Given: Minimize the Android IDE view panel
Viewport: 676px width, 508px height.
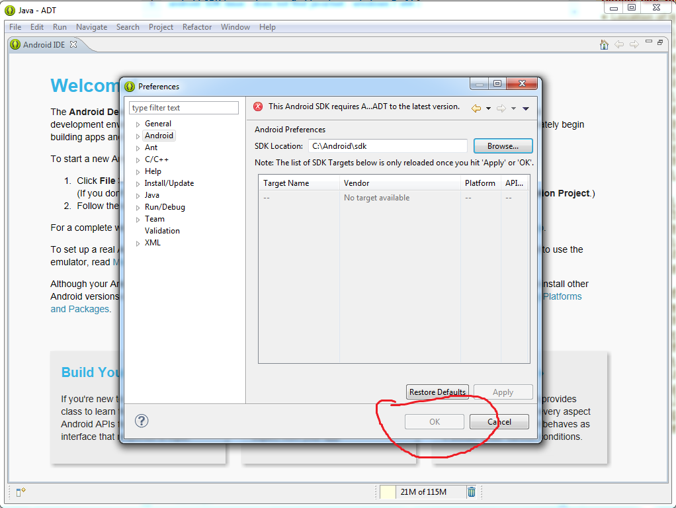Looking at the screenshot, I should [648, 42].
